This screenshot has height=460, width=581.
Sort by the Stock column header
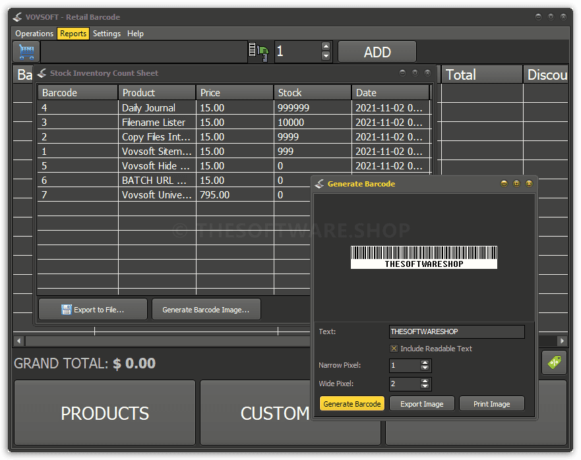[x=313, y=92]
